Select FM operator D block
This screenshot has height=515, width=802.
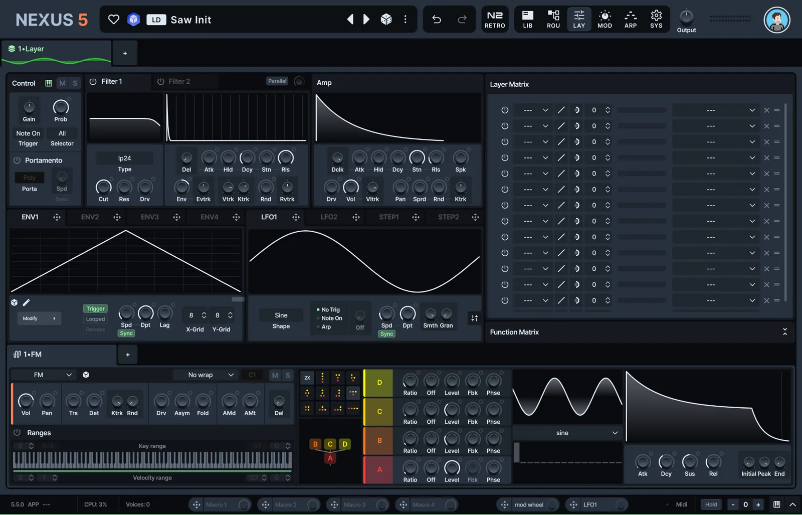tap(379, 383)
